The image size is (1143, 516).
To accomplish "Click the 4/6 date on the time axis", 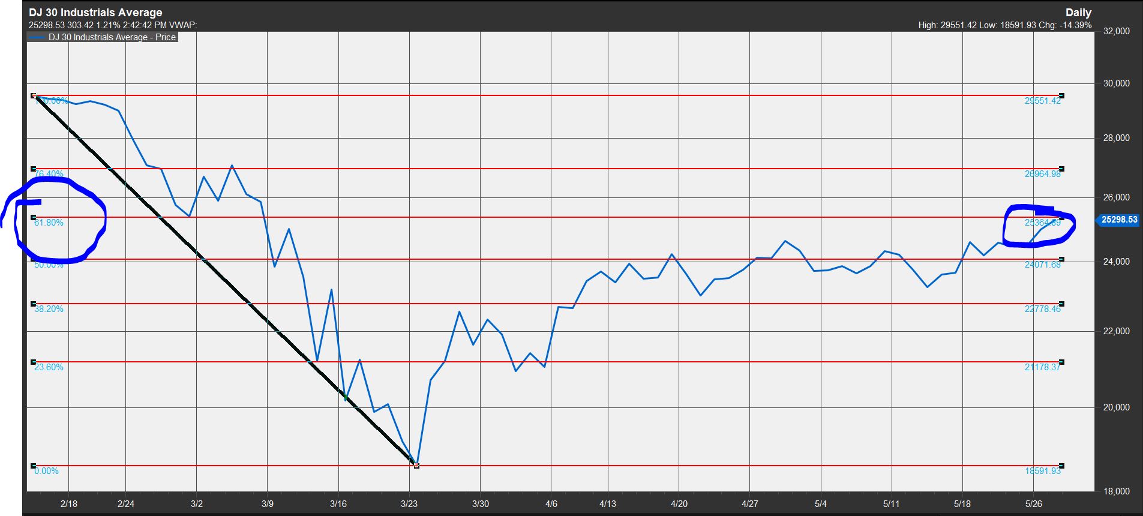I will (551, 504).
